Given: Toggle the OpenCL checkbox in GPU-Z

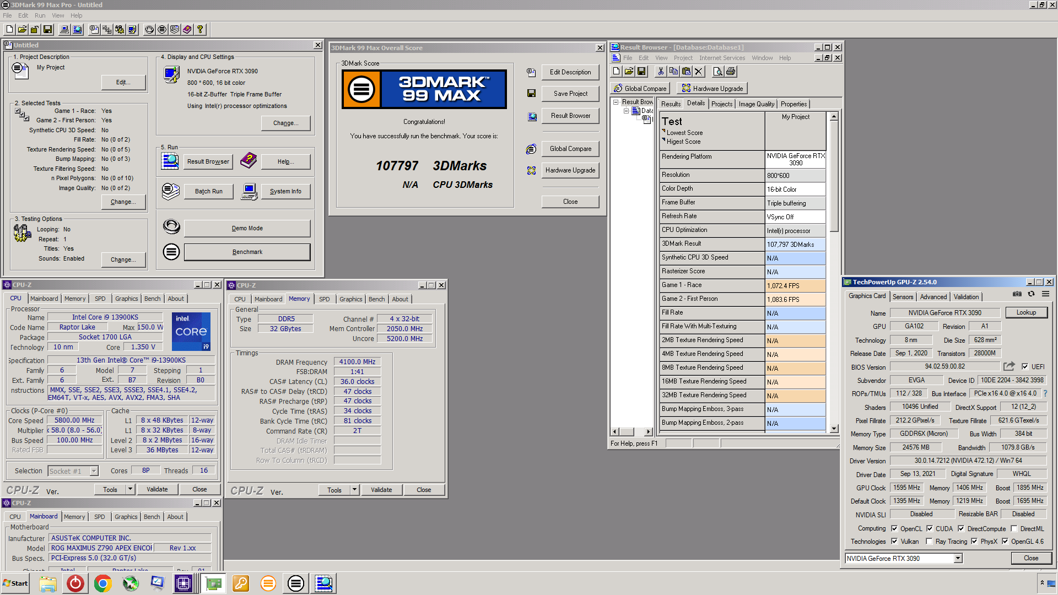Looking at the screenshot, I should pyautogui.click(x=894, y=528).
